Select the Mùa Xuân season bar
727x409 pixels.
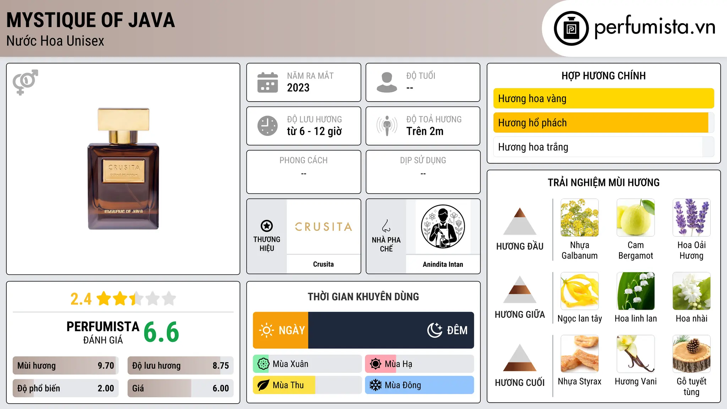(307, 364)
